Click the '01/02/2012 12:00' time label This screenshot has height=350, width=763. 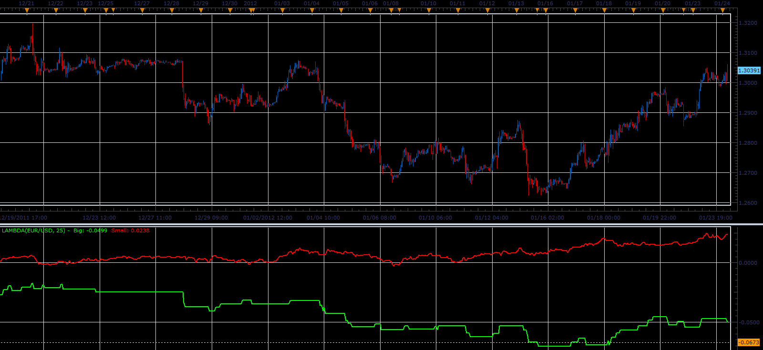tap(268, 218)
